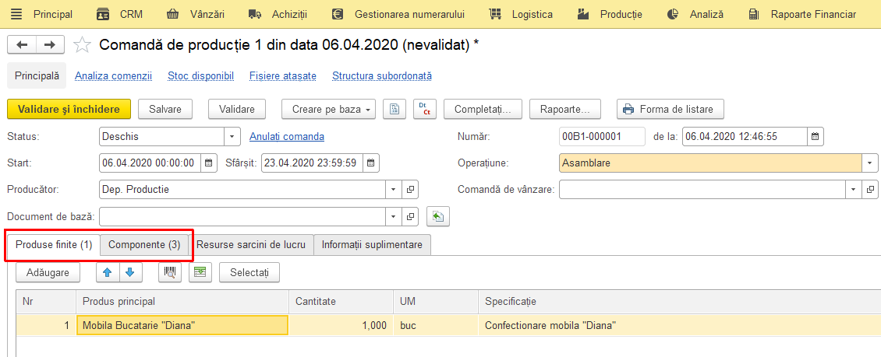Open Rapoarte Financiar section
Viewport: 881px width, 357px height.
coord(802,14)
